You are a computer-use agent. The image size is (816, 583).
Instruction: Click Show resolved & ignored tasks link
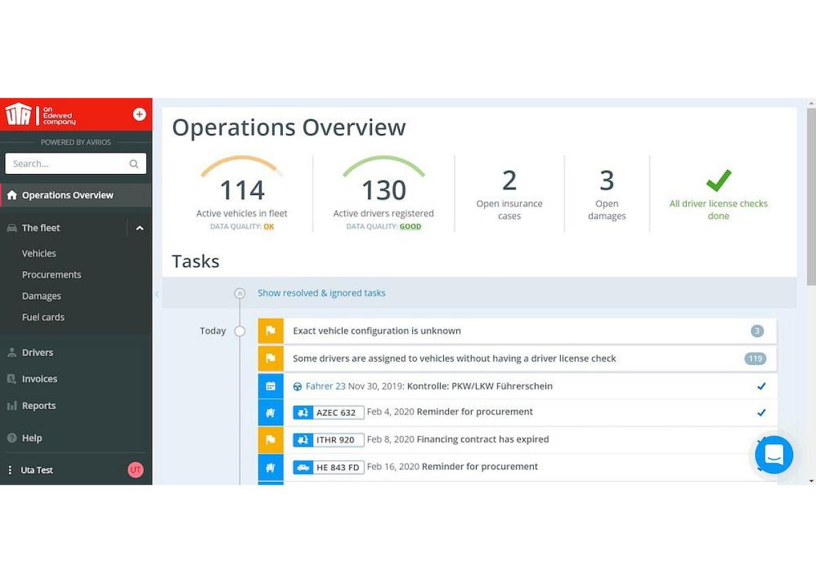(x=322, y=293)
